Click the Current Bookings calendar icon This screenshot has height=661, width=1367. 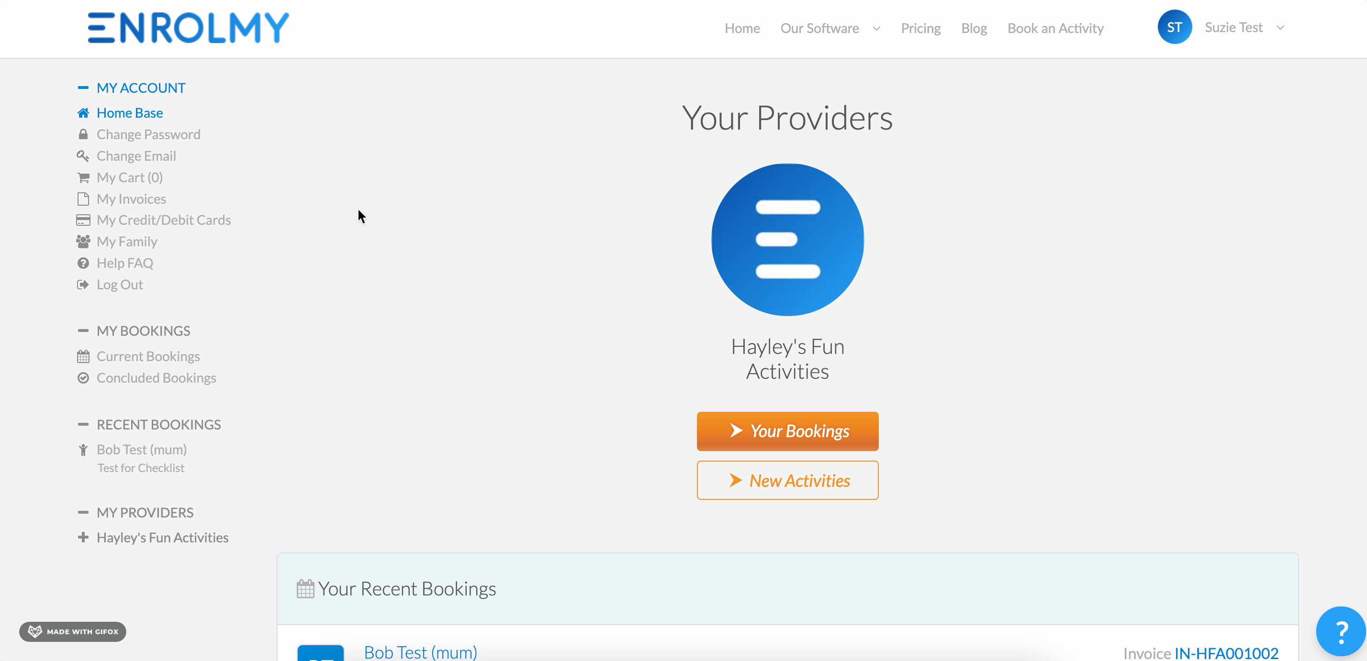(83, 356)
